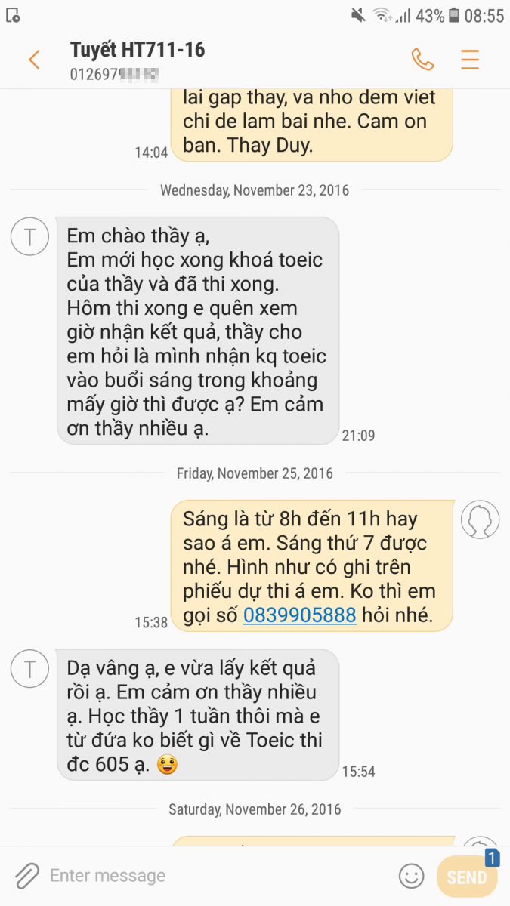
Task: Tap the SEND button
Action: 467,877
